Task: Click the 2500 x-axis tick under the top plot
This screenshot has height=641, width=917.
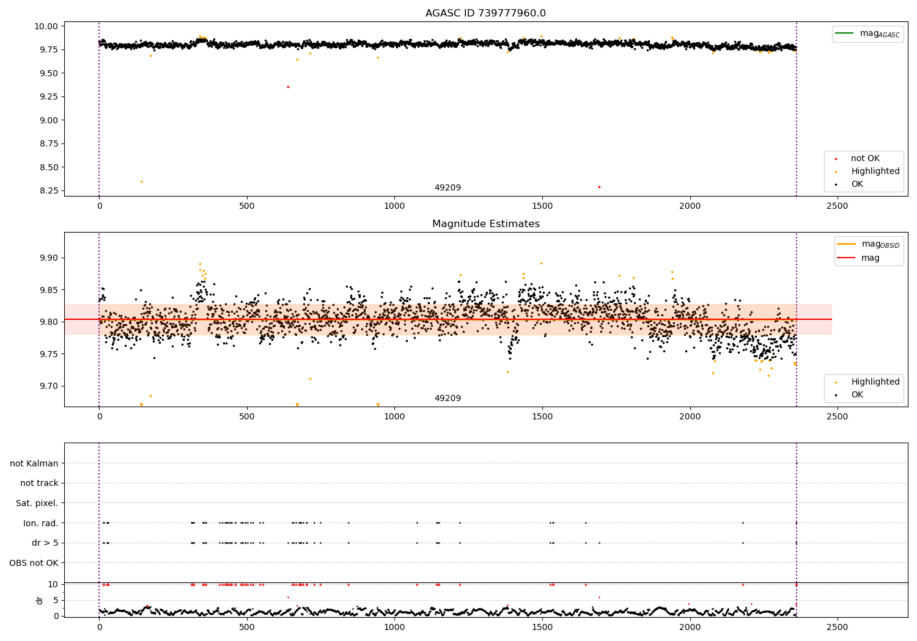Action: pyautogui.click(x=838, y=206)
